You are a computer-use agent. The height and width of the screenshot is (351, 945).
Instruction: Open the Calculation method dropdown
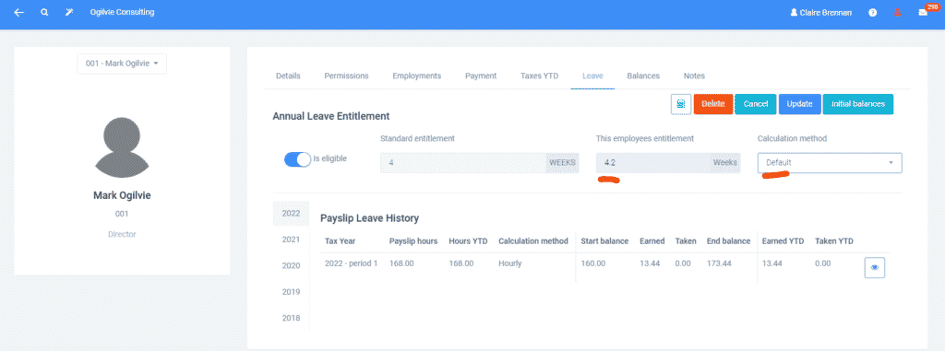830,162
